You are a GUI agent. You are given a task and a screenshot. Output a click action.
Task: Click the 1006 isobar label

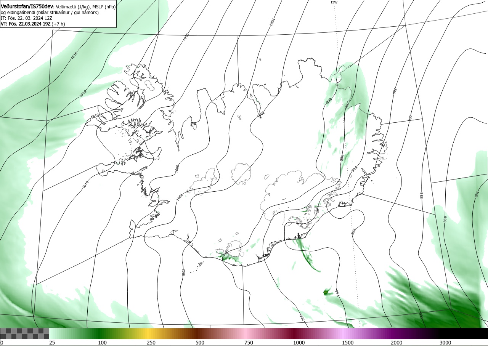177,170
